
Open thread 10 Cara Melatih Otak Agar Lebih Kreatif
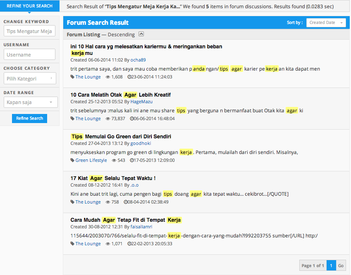120,95
